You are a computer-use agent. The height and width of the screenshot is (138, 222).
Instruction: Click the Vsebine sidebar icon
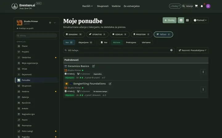[x=19, y=91]
